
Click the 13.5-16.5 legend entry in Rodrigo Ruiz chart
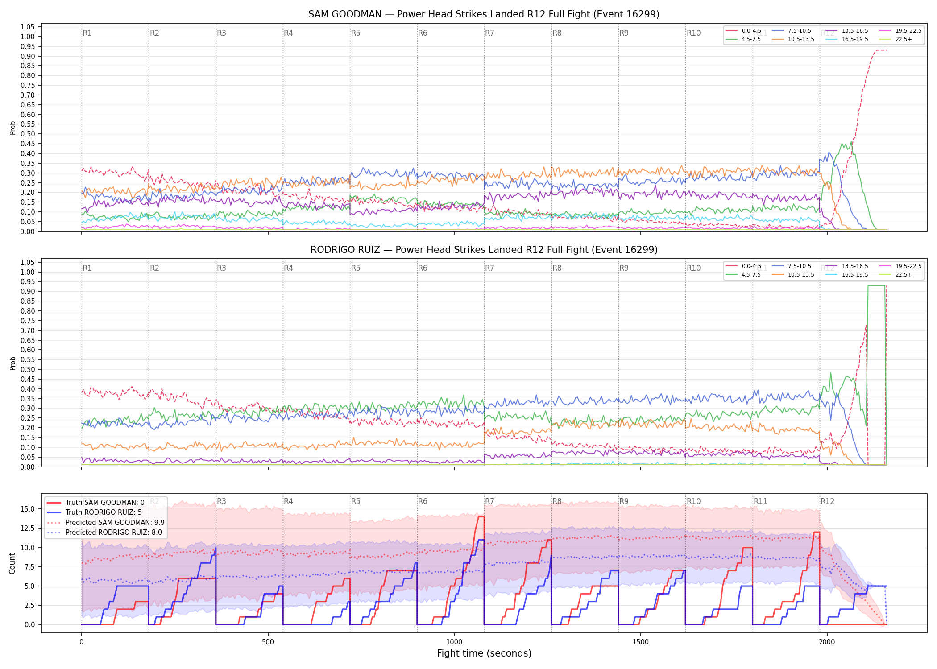click(x=846, y=266)
